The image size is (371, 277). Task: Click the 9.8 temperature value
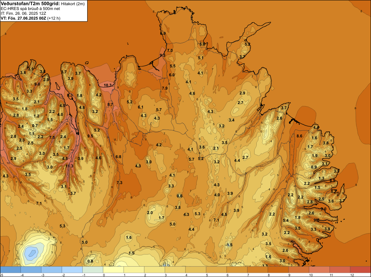click(37, 84)
